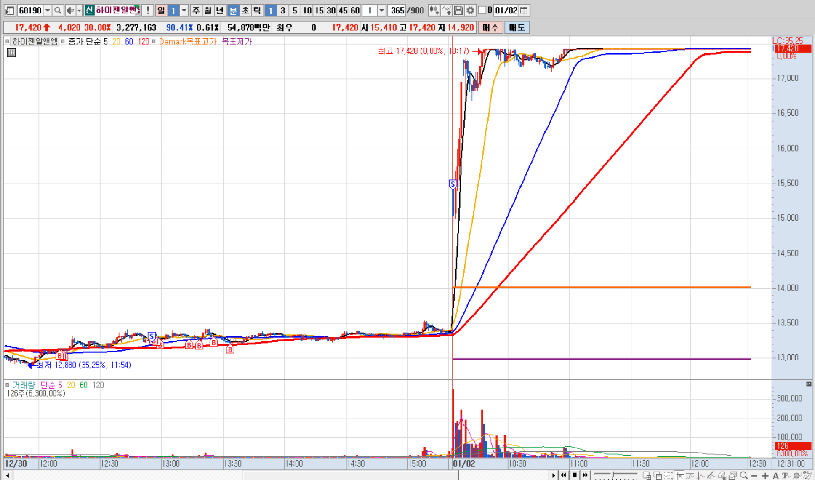This screenshot has height=480, width=815.
Task: Toggle the D checkbox beside date field
Action: [x=482, y=10]
